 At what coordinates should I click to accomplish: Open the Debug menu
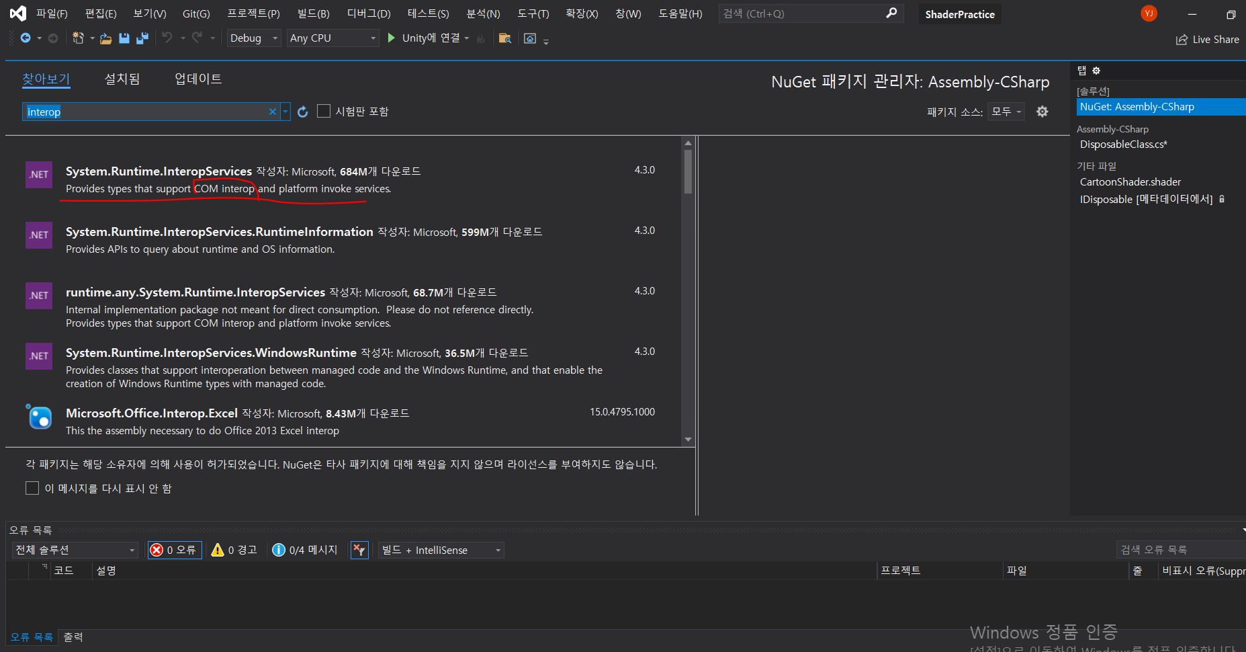coord(369,13)
